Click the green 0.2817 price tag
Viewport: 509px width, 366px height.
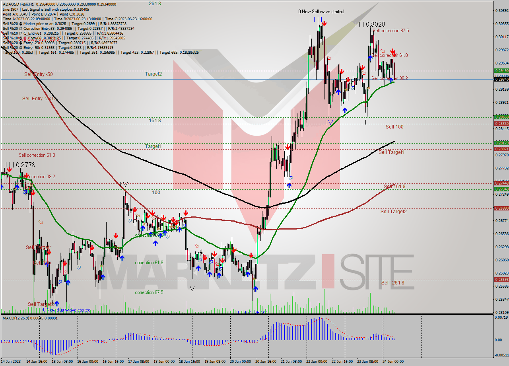tap(501, 143)
